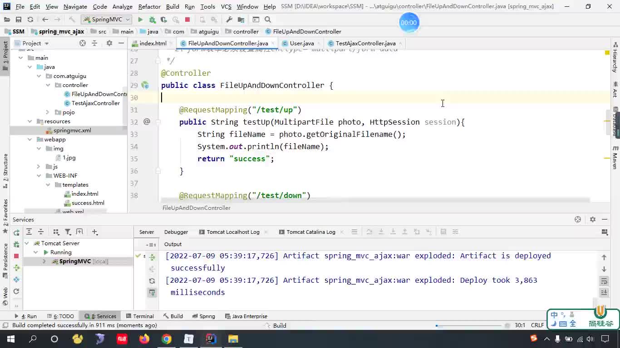Image resolution: width=620 pixels, height=348 pixels.
Task: Open Settings via the toolbar wrench icon
Action: point(229,19)
